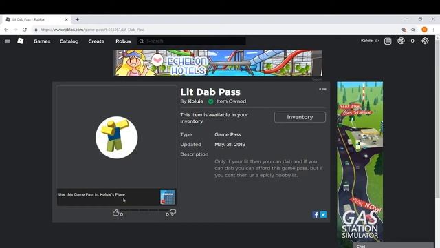
Task: Open the Robux balance icon
Action: coord(401,41)
